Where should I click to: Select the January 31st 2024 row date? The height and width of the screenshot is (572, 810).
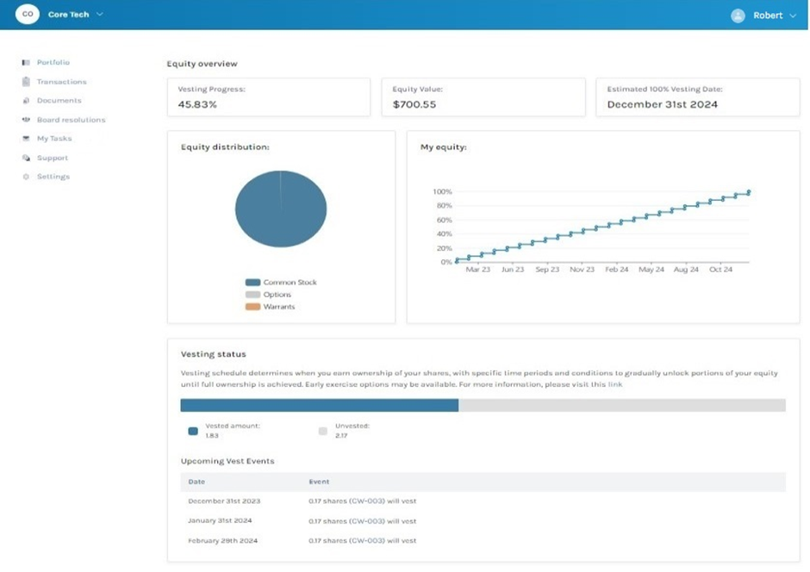[220, 521]
